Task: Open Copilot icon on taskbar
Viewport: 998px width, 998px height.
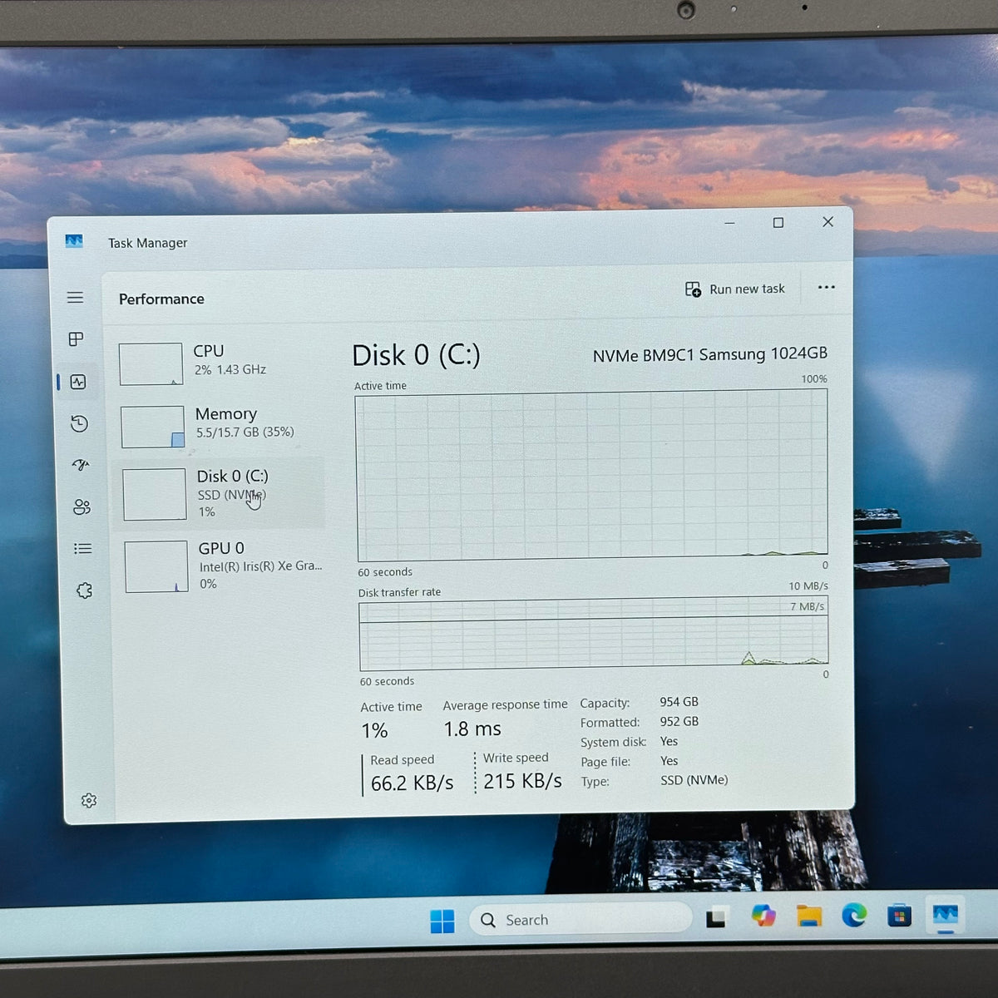Action: coord(763,916)
